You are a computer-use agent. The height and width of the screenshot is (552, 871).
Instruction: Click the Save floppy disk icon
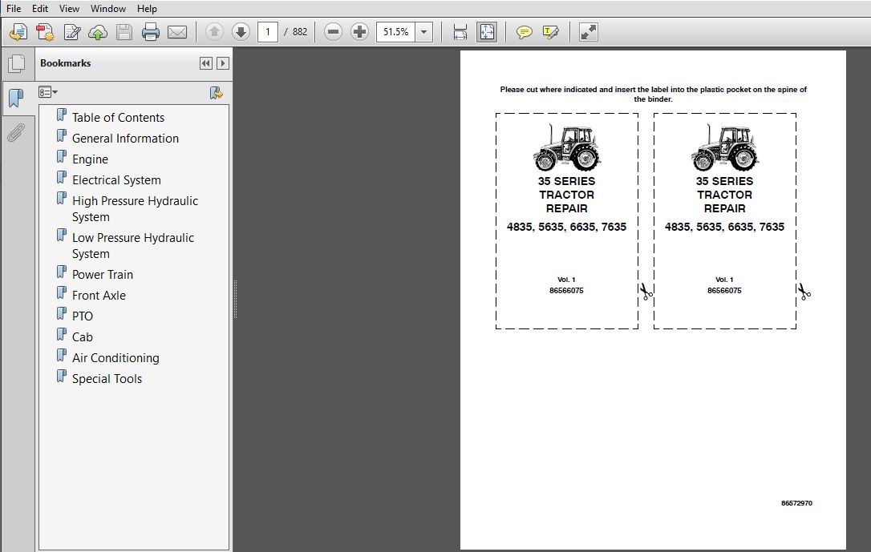click(x=124, y=32)
